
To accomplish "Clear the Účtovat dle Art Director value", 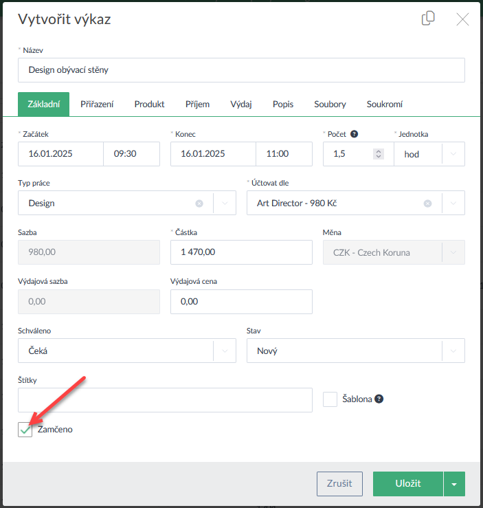I will pos(427,203).
